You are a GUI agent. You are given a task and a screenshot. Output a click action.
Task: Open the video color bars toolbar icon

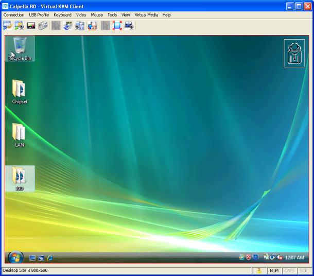pos(31,26)
